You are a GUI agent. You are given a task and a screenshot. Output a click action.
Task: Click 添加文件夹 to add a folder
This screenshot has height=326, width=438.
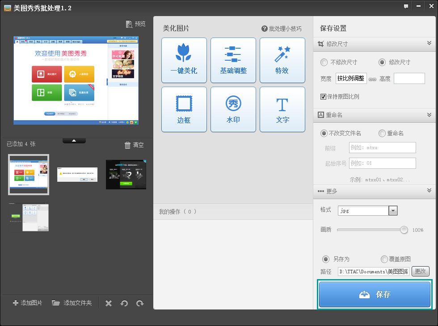(72, 303)
